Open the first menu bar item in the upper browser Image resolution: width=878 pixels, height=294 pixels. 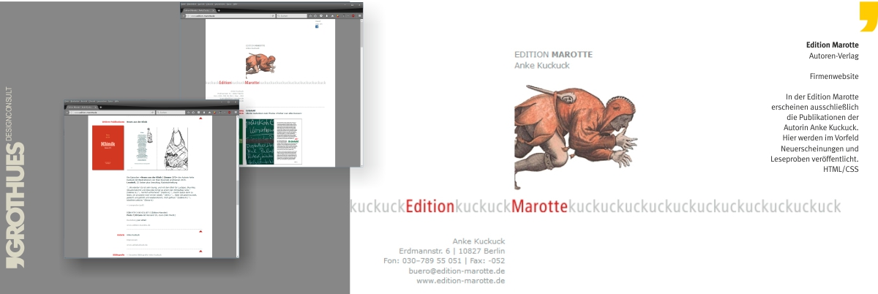185,4
